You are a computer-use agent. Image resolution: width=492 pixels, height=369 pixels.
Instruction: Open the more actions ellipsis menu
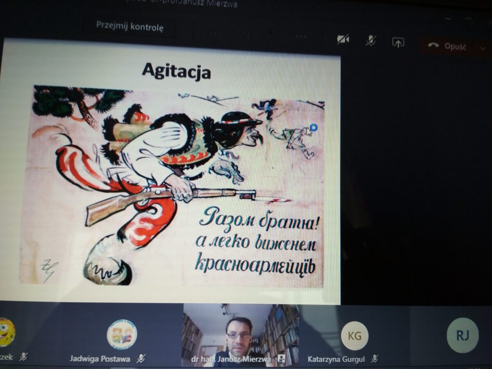301,36
